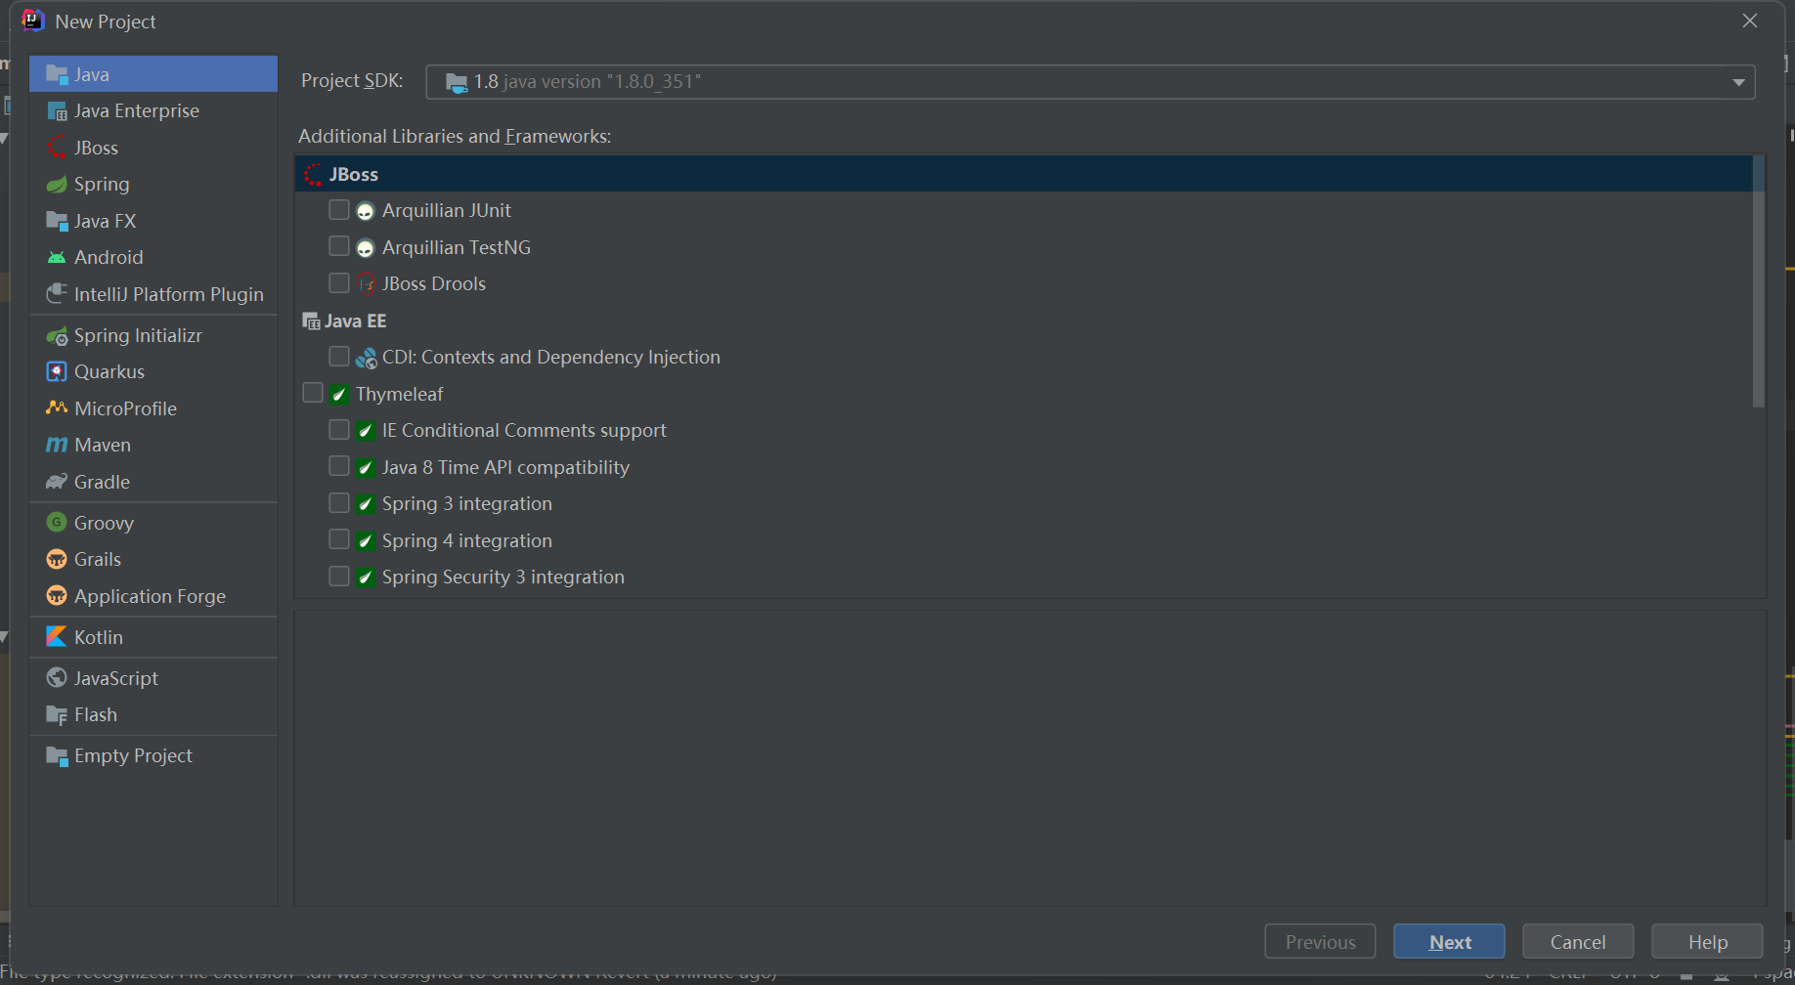
Task: Click the Java EE group icon
Action: tap(312, 321)
